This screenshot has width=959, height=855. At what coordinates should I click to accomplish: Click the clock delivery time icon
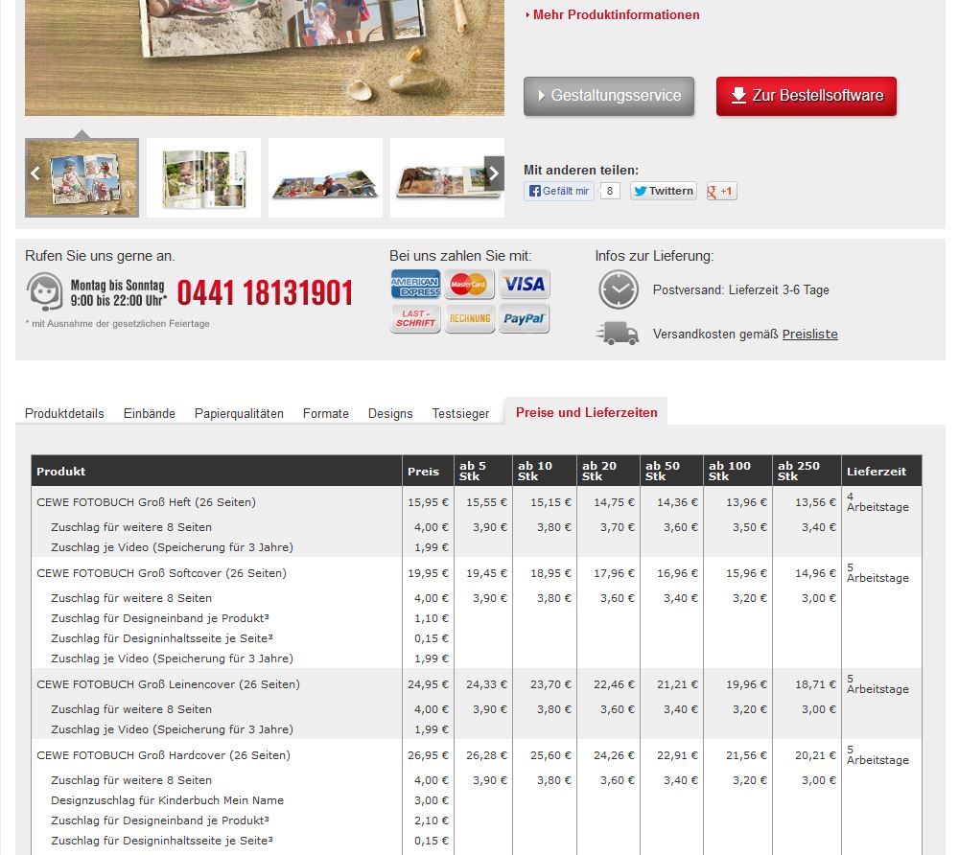619,289
